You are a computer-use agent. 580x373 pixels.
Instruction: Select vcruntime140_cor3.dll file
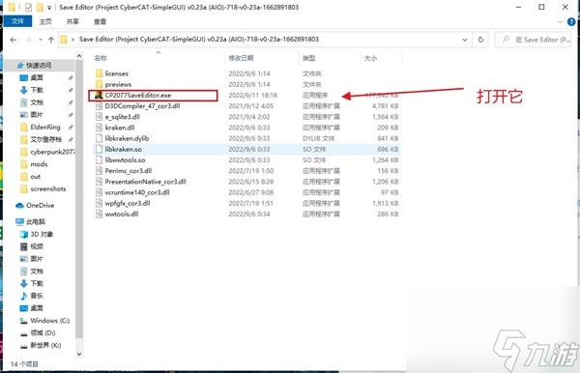pyautogui.click(x=137, y=192)
